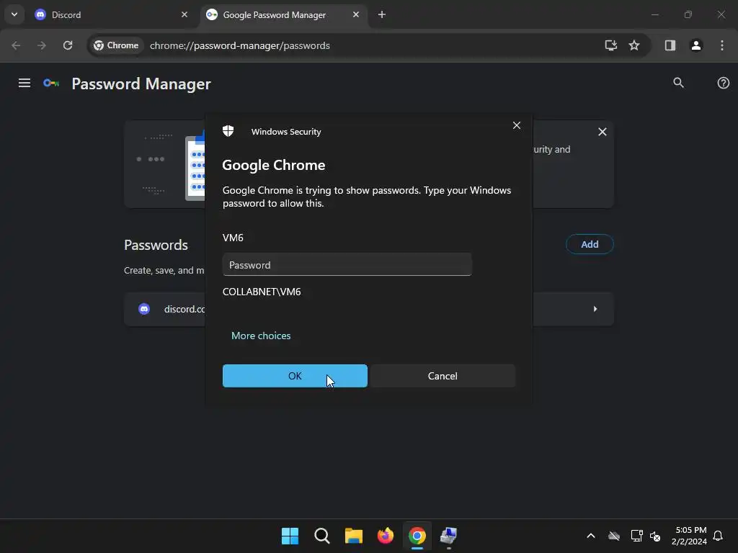Open a new browser tab
Image resolution: width=738 pixels, height=553 pixels.
(382, 14)
